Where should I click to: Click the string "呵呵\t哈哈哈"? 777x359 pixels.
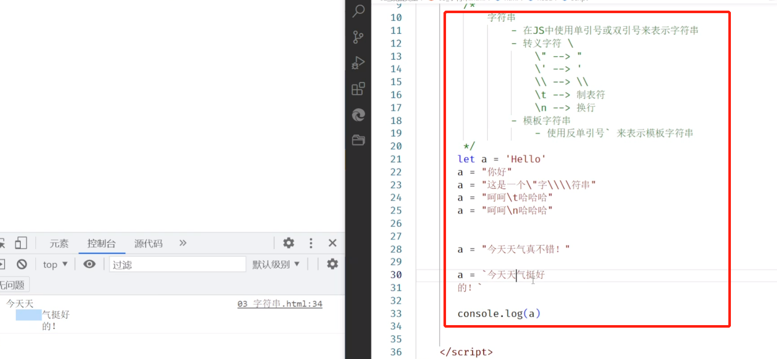pos(517,197)
